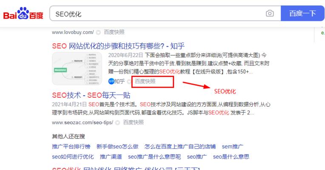Click the 2021年4月21日 snippet text
The height and width of the screenshot is (170, 325).
69,105
